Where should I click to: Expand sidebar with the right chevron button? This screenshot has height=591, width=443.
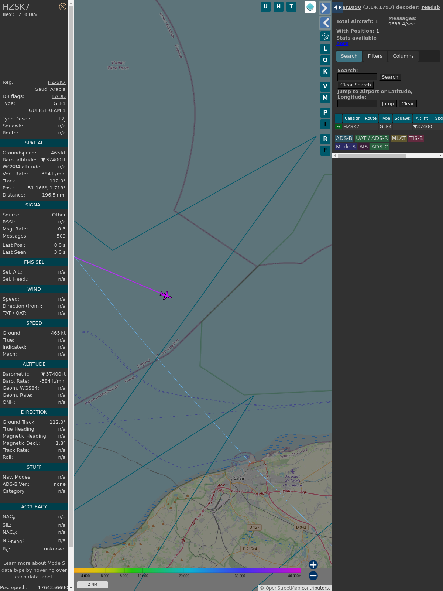pos(325,8)
